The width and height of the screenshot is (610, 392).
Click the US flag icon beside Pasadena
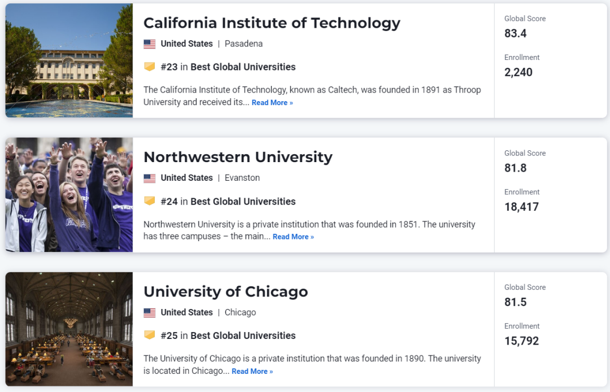tap(149, 44)
